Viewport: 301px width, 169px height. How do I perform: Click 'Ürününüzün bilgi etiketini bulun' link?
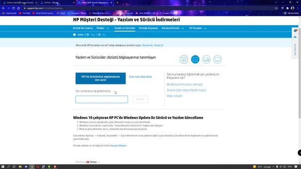click(186, 90)
